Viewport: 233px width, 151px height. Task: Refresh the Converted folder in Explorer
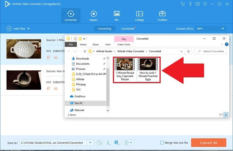pos(188,51)
